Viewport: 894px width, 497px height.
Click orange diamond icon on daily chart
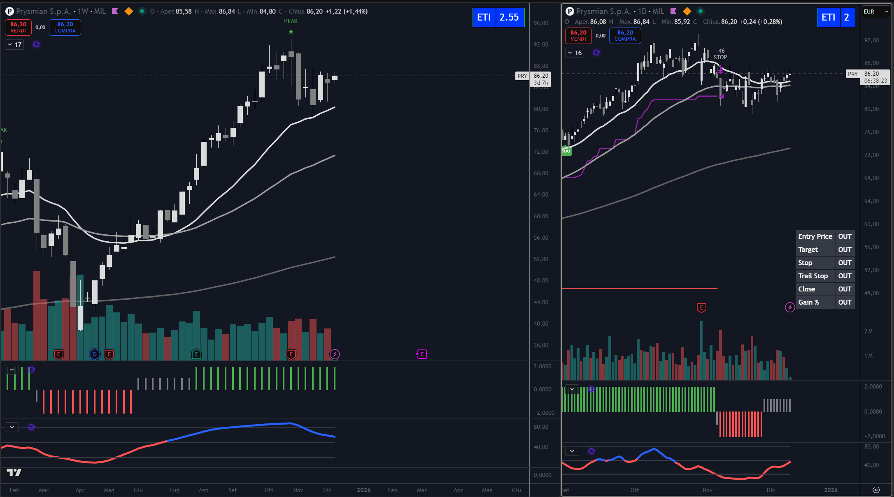[x=687, y=12]
